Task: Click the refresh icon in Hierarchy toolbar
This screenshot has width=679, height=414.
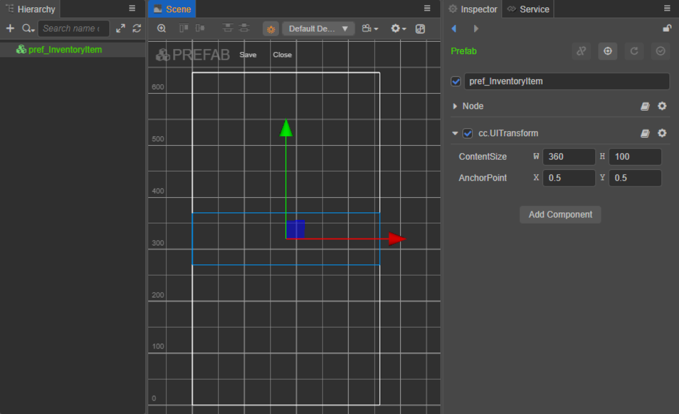Action: (x=137, y=28)
